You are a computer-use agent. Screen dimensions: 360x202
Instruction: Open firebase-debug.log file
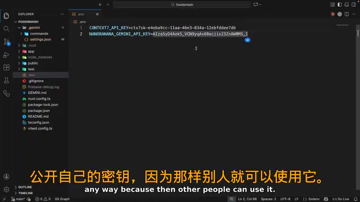40,87
